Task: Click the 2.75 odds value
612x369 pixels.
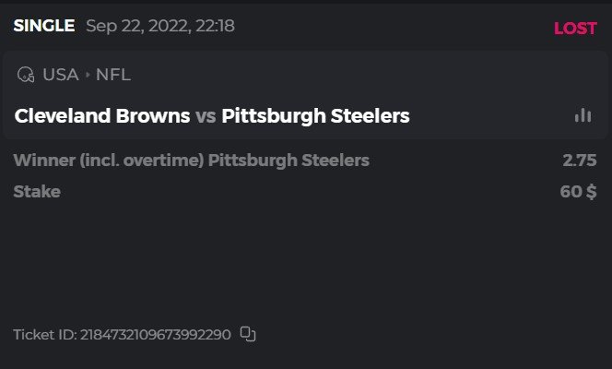Action: pos(580,161)
